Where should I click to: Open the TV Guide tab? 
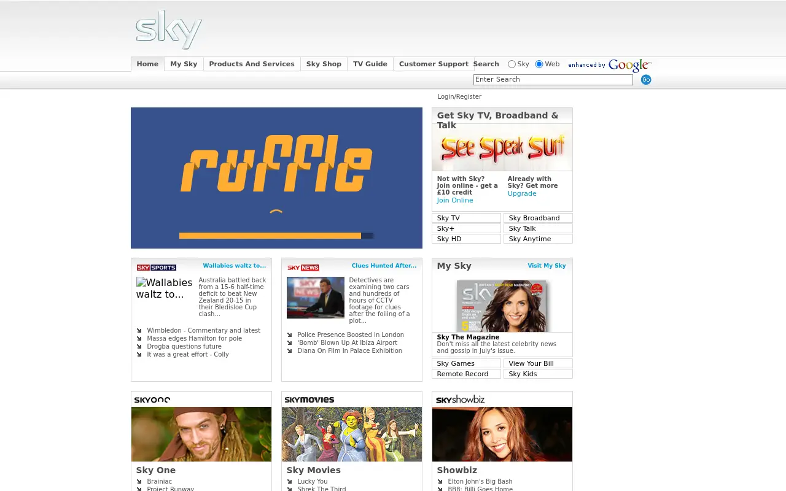(370, 64)
